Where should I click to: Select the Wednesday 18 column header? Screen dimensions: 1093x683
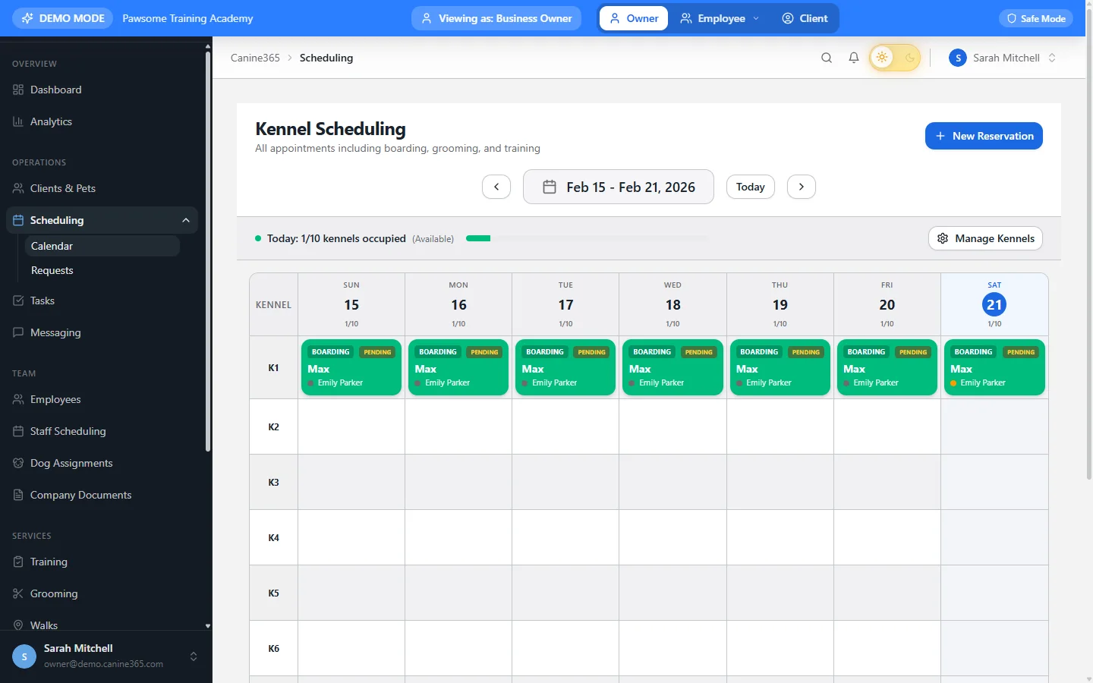672,304
